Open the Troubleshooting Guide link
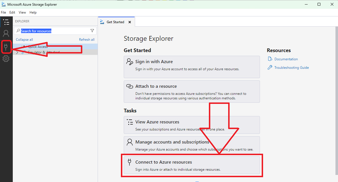The width and height of the screenshot is (338, 182). click(291, 67)
